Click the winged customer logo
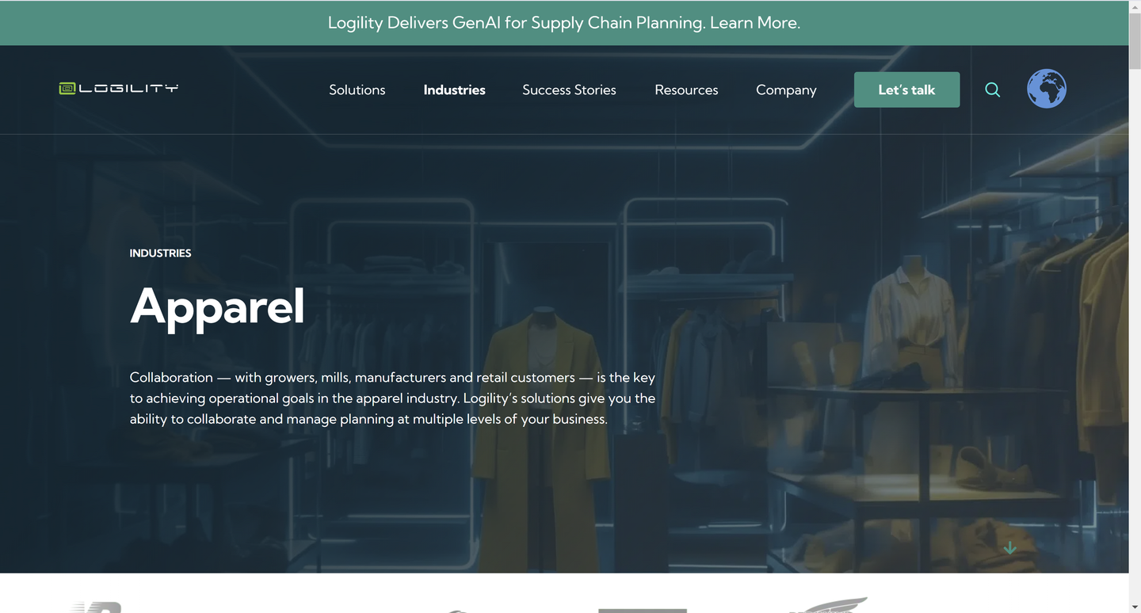 [x=828, y=605]
